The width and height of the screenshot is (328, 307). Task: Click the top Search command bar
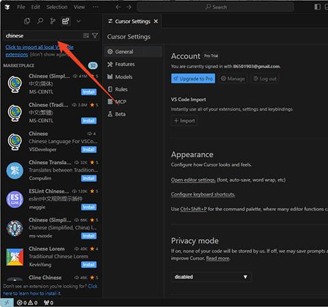click(215, 7)
